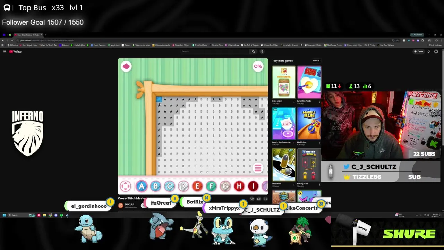This screenshot has height=250, width=444.
Task: Open options menu for Marble Run
Action: (x=319, y=143)
